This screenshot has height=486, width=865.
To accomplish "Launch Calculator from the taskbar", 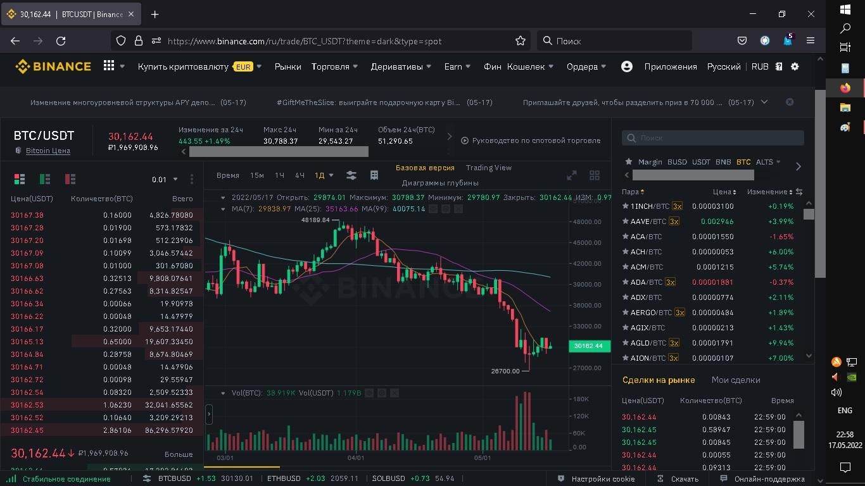I will pyautogui.click(x=845, y=68).
